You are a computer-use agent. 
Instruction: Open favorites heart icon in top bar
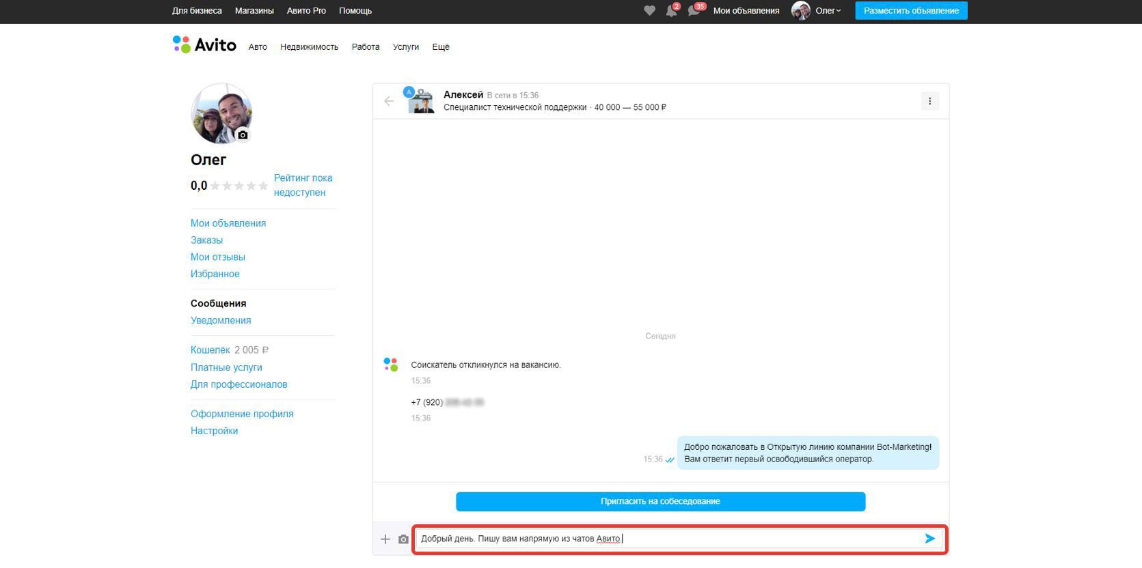tap(649, 11)
